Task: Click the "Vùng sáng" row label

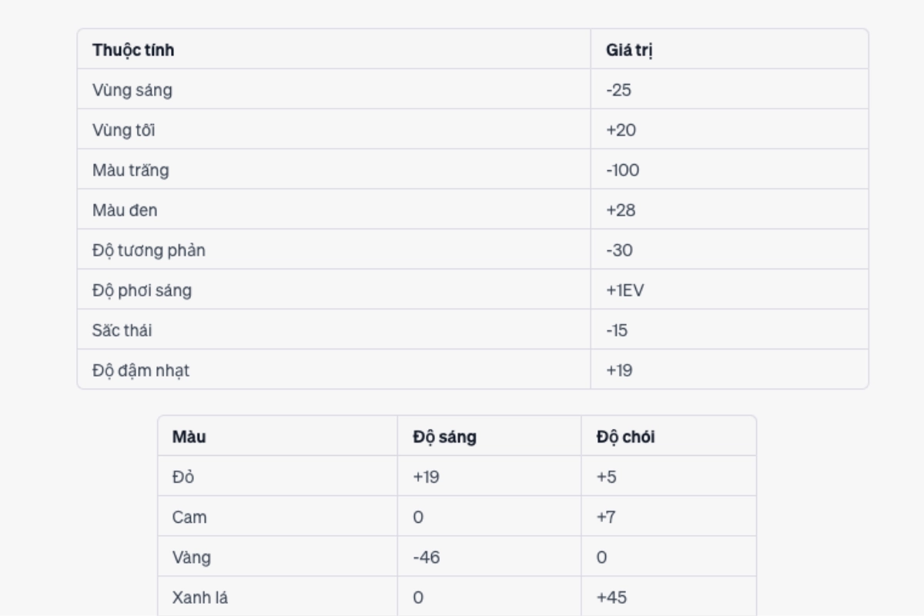Action: point(132,90)
